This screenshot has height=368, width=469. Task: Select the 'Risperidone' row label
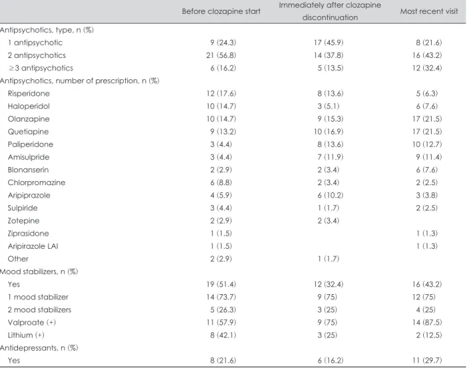(x=29, y=93)
